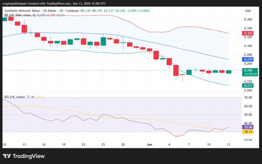The height and width of the screenshot is (164, 262).
Task: Click the '1D' interval label in header
Action: click(61, 11)
